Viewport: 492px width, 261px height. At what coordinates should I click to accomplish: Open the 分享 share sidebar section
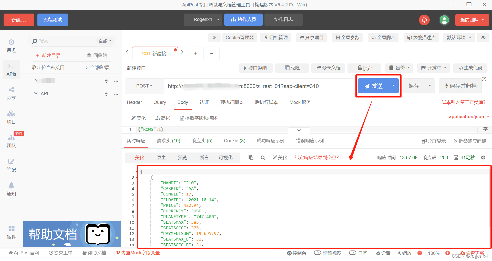click(x=11, y=94)
